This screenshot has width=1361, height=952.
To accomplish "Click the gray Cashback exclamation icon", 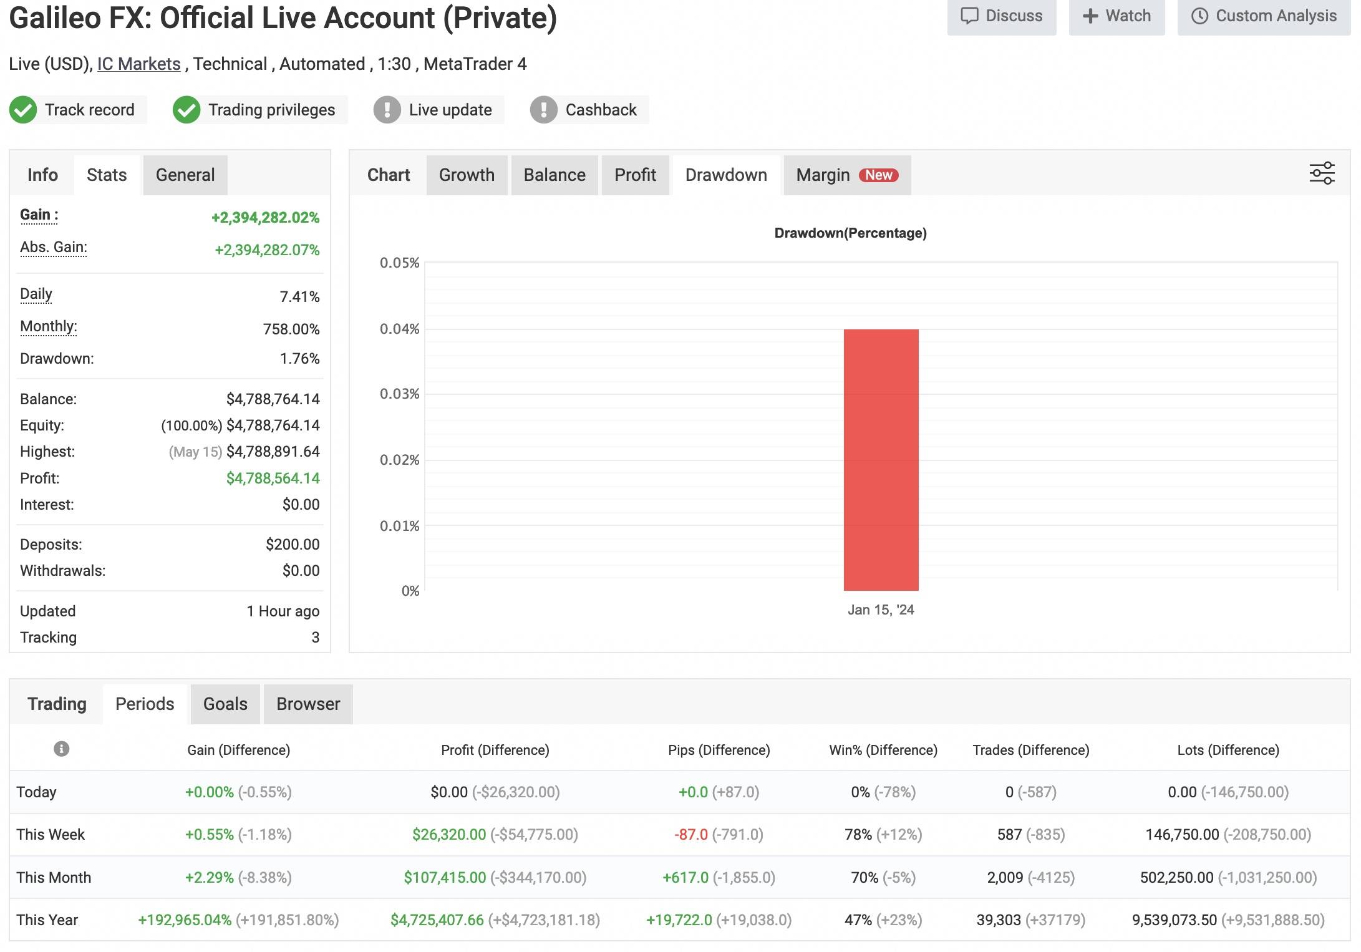I will (x=543, y=110).
